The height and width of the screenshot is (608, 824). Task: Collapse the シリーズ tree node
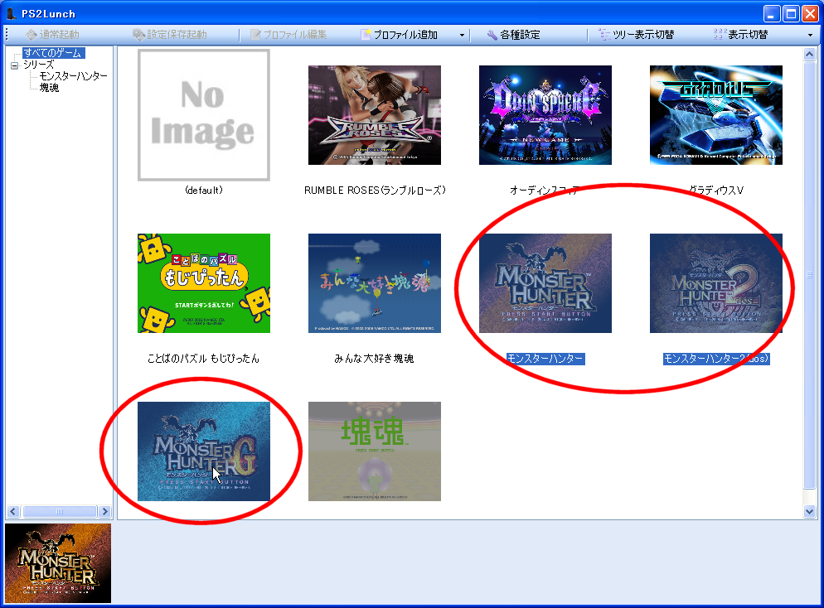tap(15, 65)
